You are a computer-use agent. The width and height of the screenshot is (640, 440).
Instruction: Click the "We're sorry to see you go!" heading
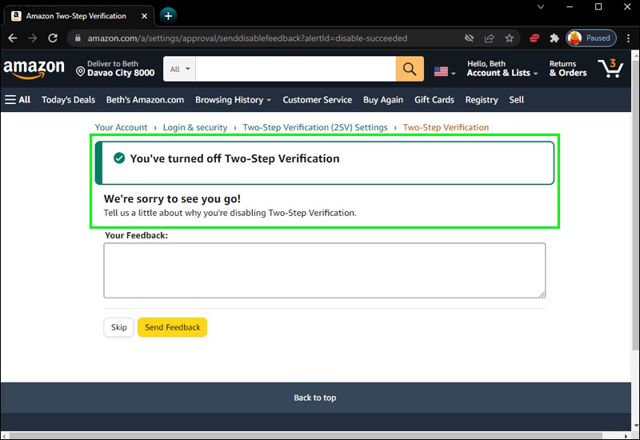click(172, 198)
